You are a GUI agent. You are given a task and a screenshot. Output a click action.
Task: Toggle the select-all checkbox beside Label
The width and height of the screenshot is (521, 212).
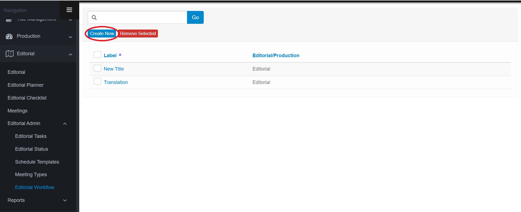(97, 55)
